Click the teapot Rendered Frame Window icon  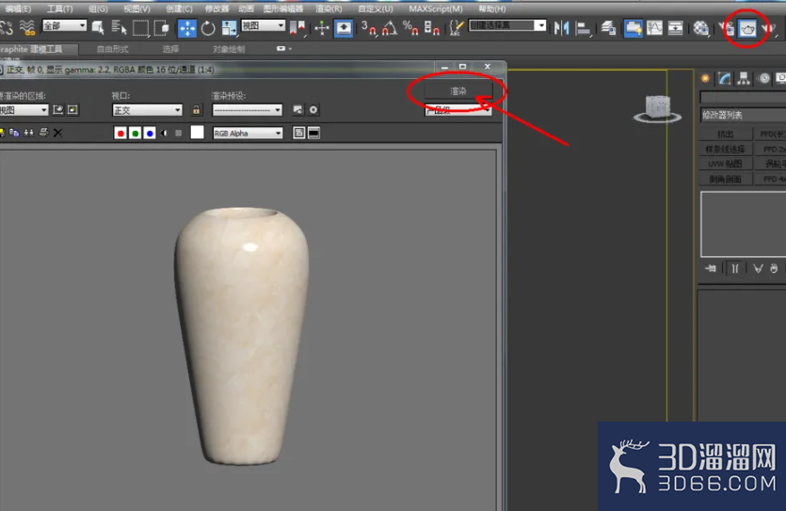(x=747, y=28)
